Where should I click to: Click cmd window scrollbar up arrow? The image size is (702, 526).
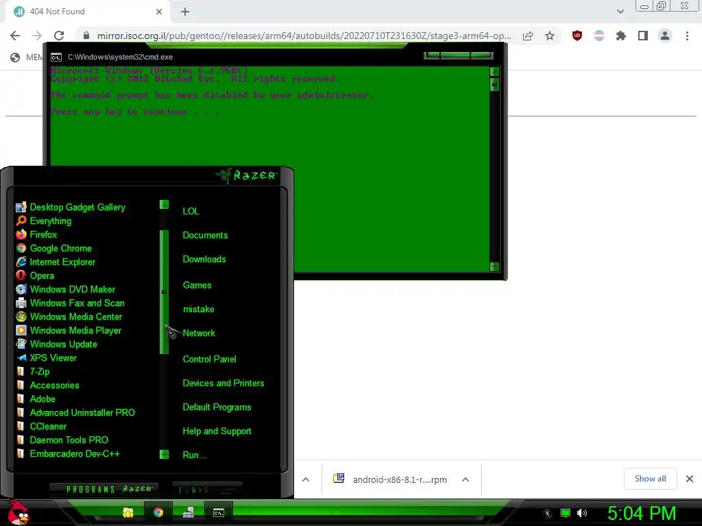click(494, 71)
